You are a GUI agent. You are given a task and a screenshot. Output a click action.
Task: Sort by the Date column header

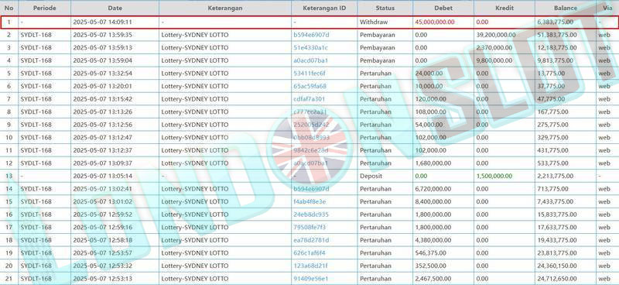click(x=115, y=8)
